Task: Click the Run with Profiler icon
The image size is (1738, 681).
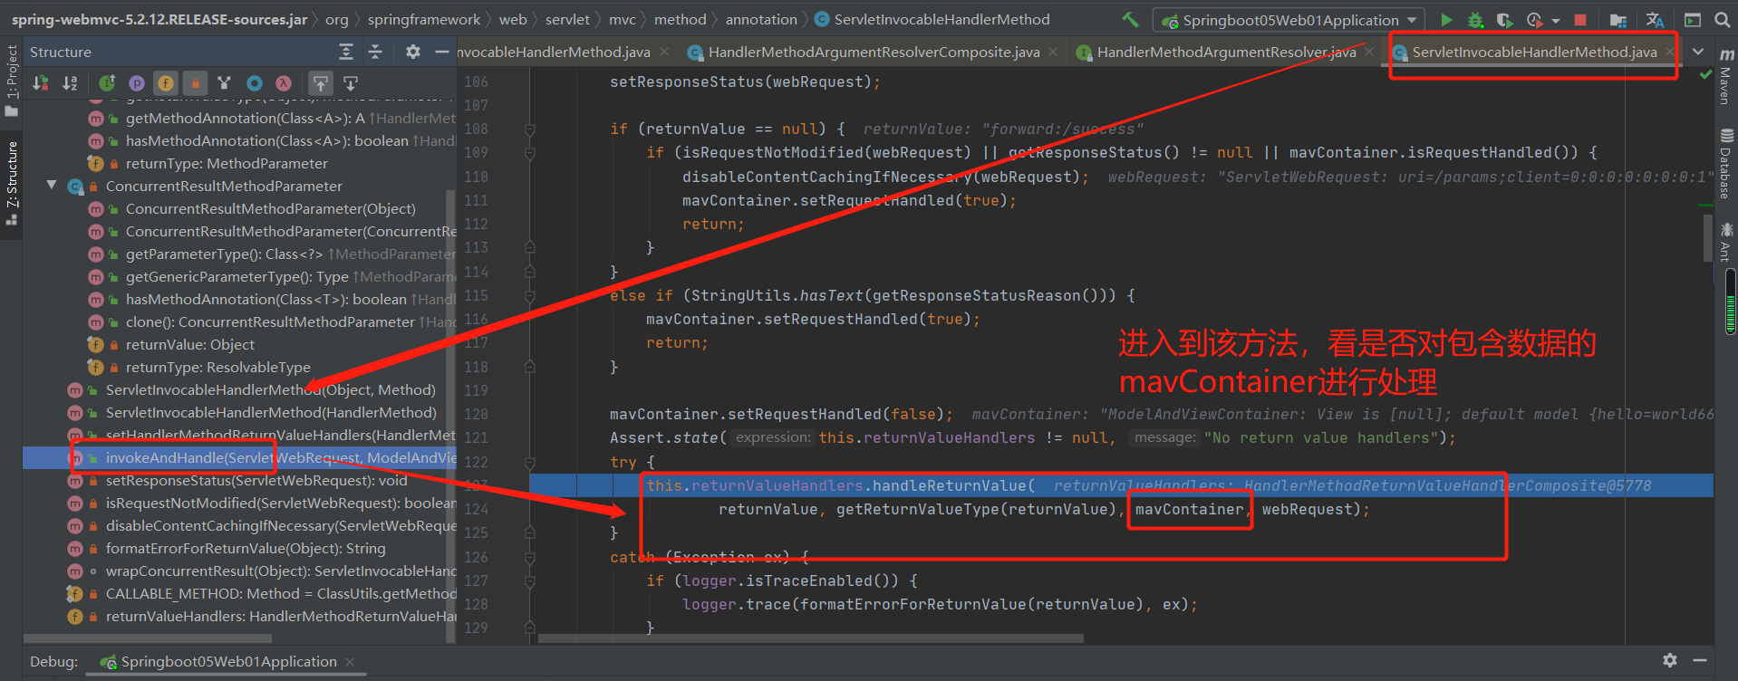Action: (1534, 19)
